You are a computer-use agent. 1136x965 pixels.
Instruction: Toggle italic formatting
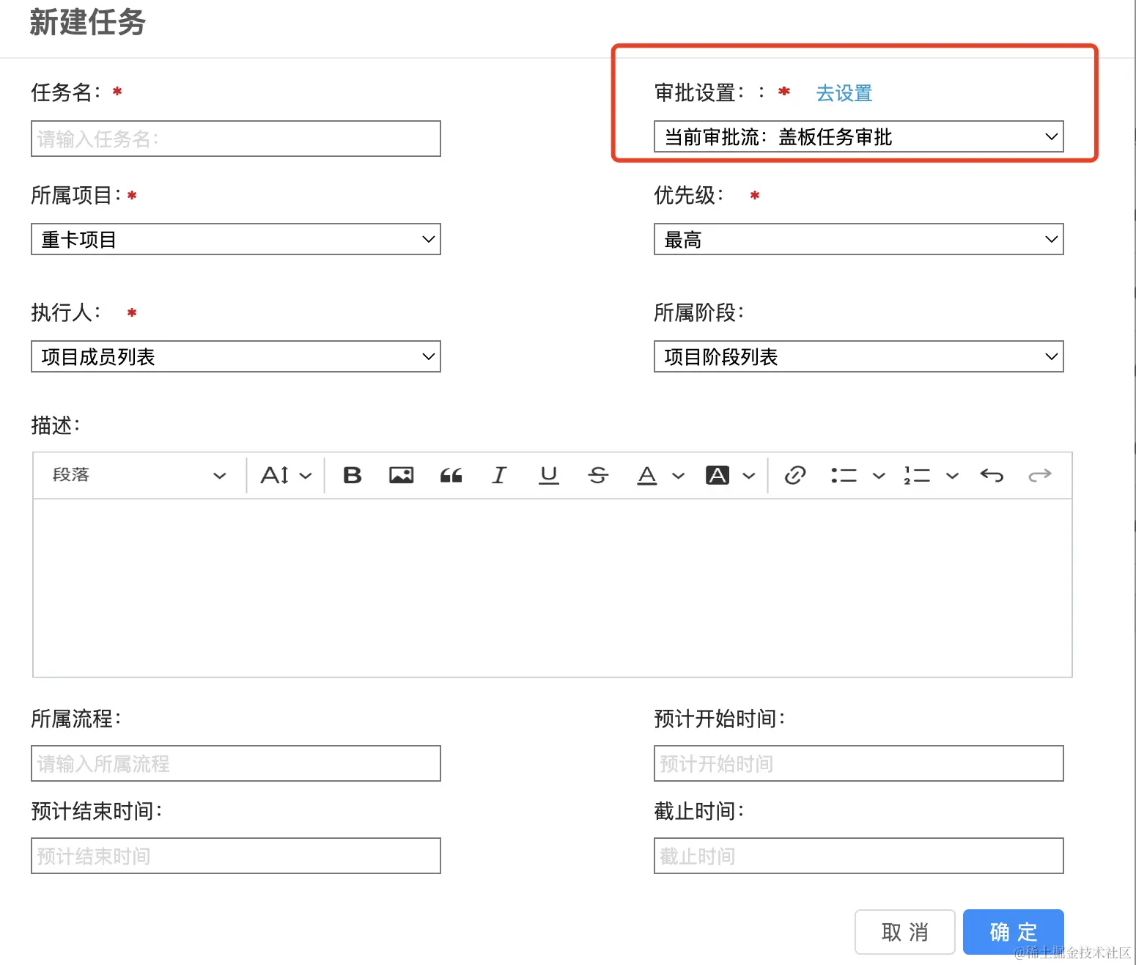pyautogui.click(x=499, y=475)
